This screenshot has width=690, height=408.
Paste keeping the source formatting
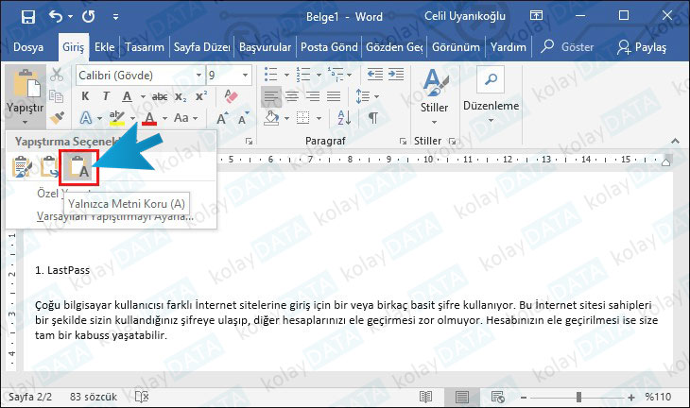click(22, 167)
